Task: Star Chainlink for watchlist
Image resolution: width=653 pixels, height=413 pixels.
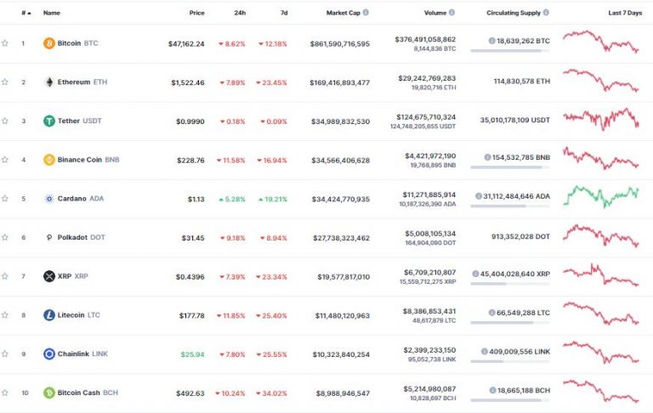Action: 5,354
